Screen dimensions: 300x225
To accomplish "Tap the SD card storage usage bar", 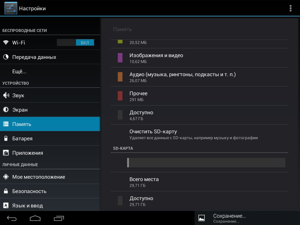I will tap(206, 163).
